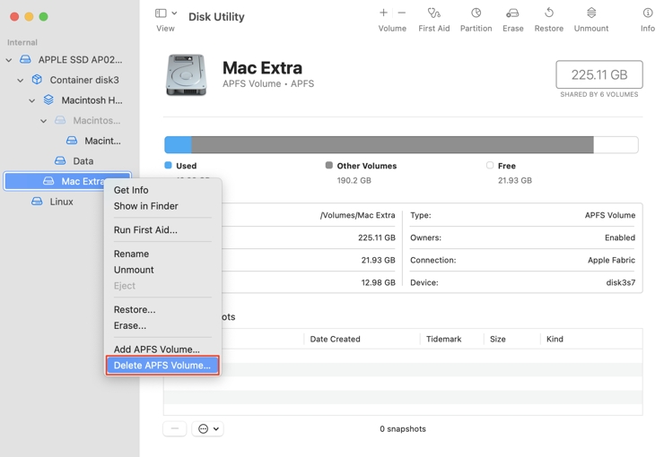The width and height of the screenshot is (664, 457).
Task: Click the 21.93 GB Free legend value
Action: 514,180
